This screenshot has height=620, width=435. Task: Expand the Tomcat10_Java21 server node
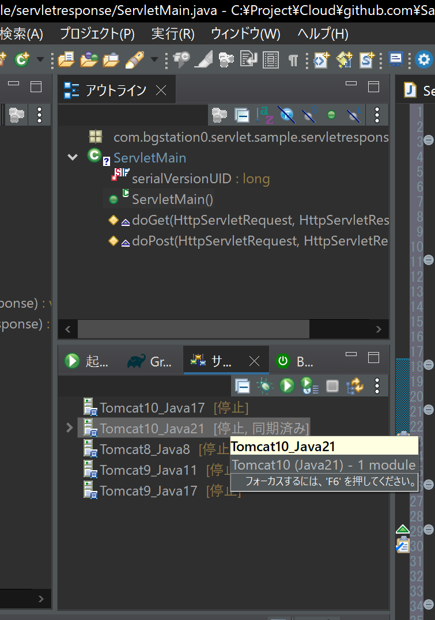pyautogui.click(x=70, y=428)
